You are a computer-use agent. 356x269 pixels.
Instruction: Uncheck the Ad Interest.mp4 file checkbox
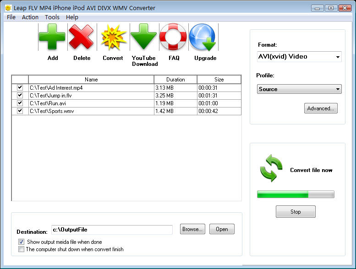coord(20,87)
